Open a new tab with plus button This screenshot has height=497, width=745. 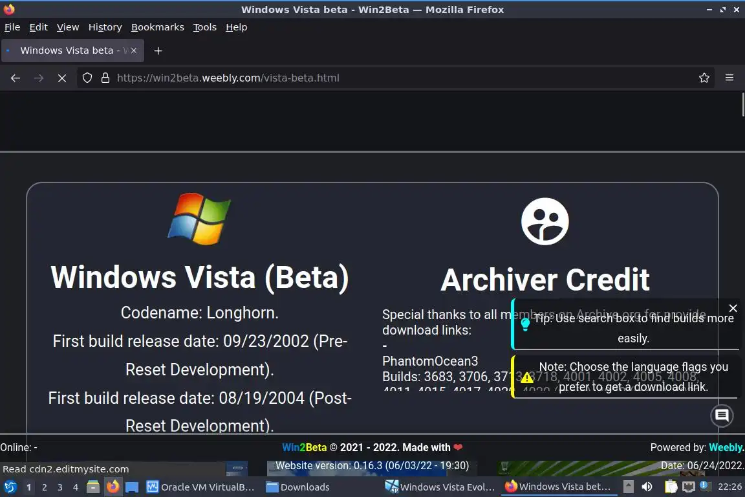(158, 51)
